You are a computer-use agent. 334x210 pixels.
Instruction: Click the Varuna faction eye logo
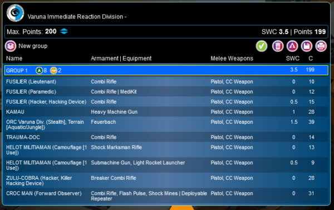(x=15, y=13)
